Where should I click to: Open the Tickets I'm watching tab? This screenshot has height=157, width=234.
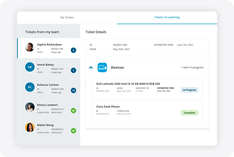click(x=167, y=17)
